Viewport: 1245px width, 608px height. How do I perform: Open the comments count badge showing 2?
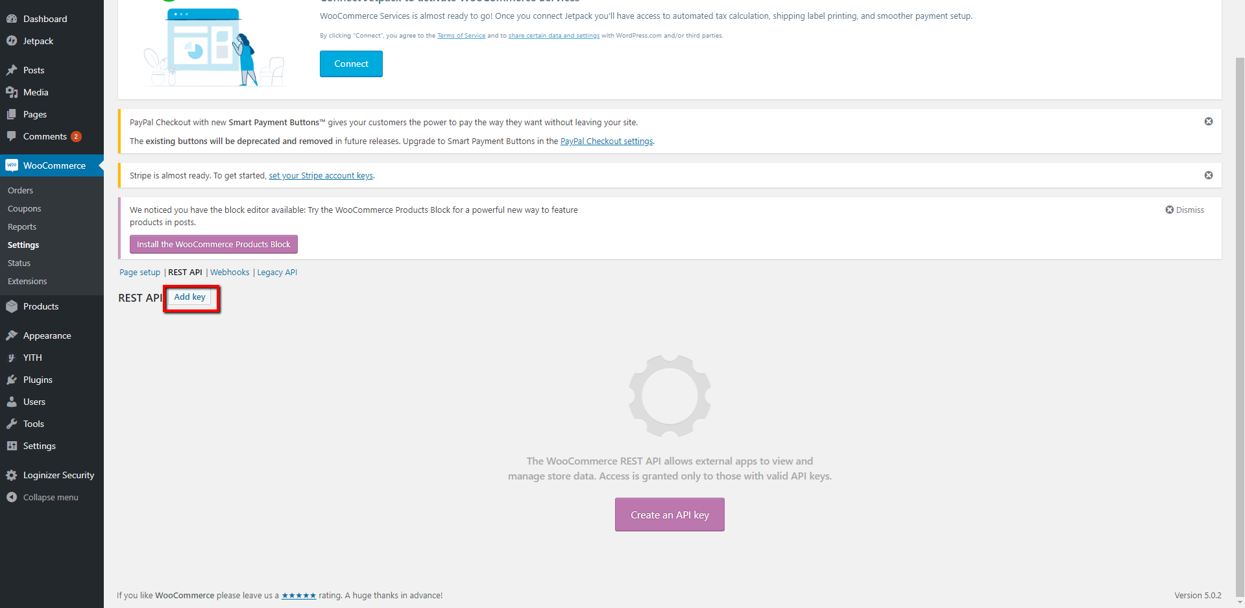(x=76, y=136)
